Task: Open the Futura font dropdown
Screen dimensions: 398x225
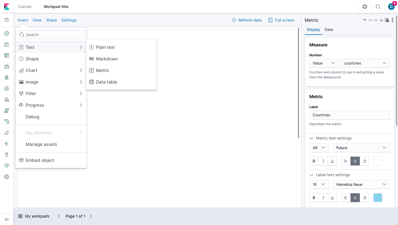Action: (362, 148)
